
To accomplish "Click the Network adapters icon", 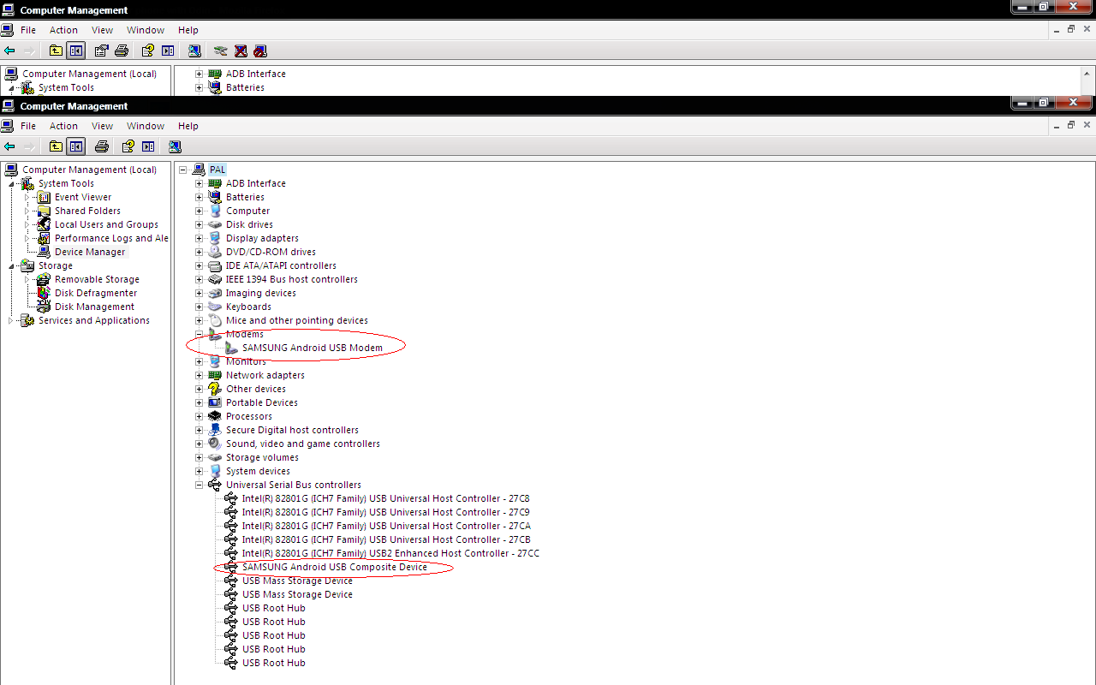I will [215, 375].
